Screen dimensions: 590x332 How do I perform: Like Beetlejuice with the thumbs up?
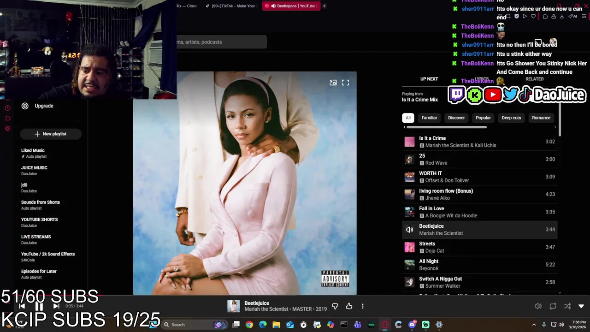[349, 306]
